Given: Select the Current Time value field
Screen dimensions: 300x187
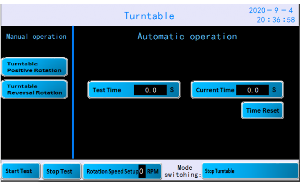Looking at the screenshot, I should coord(252,90).
